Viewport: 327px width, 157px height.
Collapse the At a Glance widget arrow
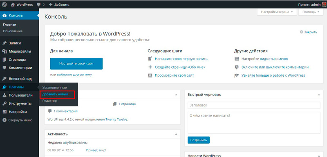(x=176, y=95)
